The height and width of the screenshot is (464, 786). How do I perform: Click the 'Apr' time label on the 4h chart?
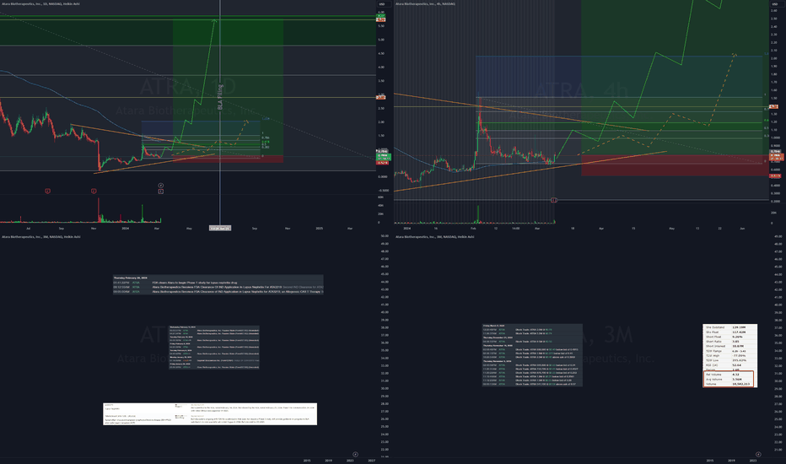pos(601,229)
